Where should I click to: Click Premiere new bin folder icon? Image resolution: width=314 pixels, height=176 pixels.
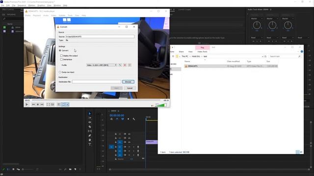coord(70,169)
